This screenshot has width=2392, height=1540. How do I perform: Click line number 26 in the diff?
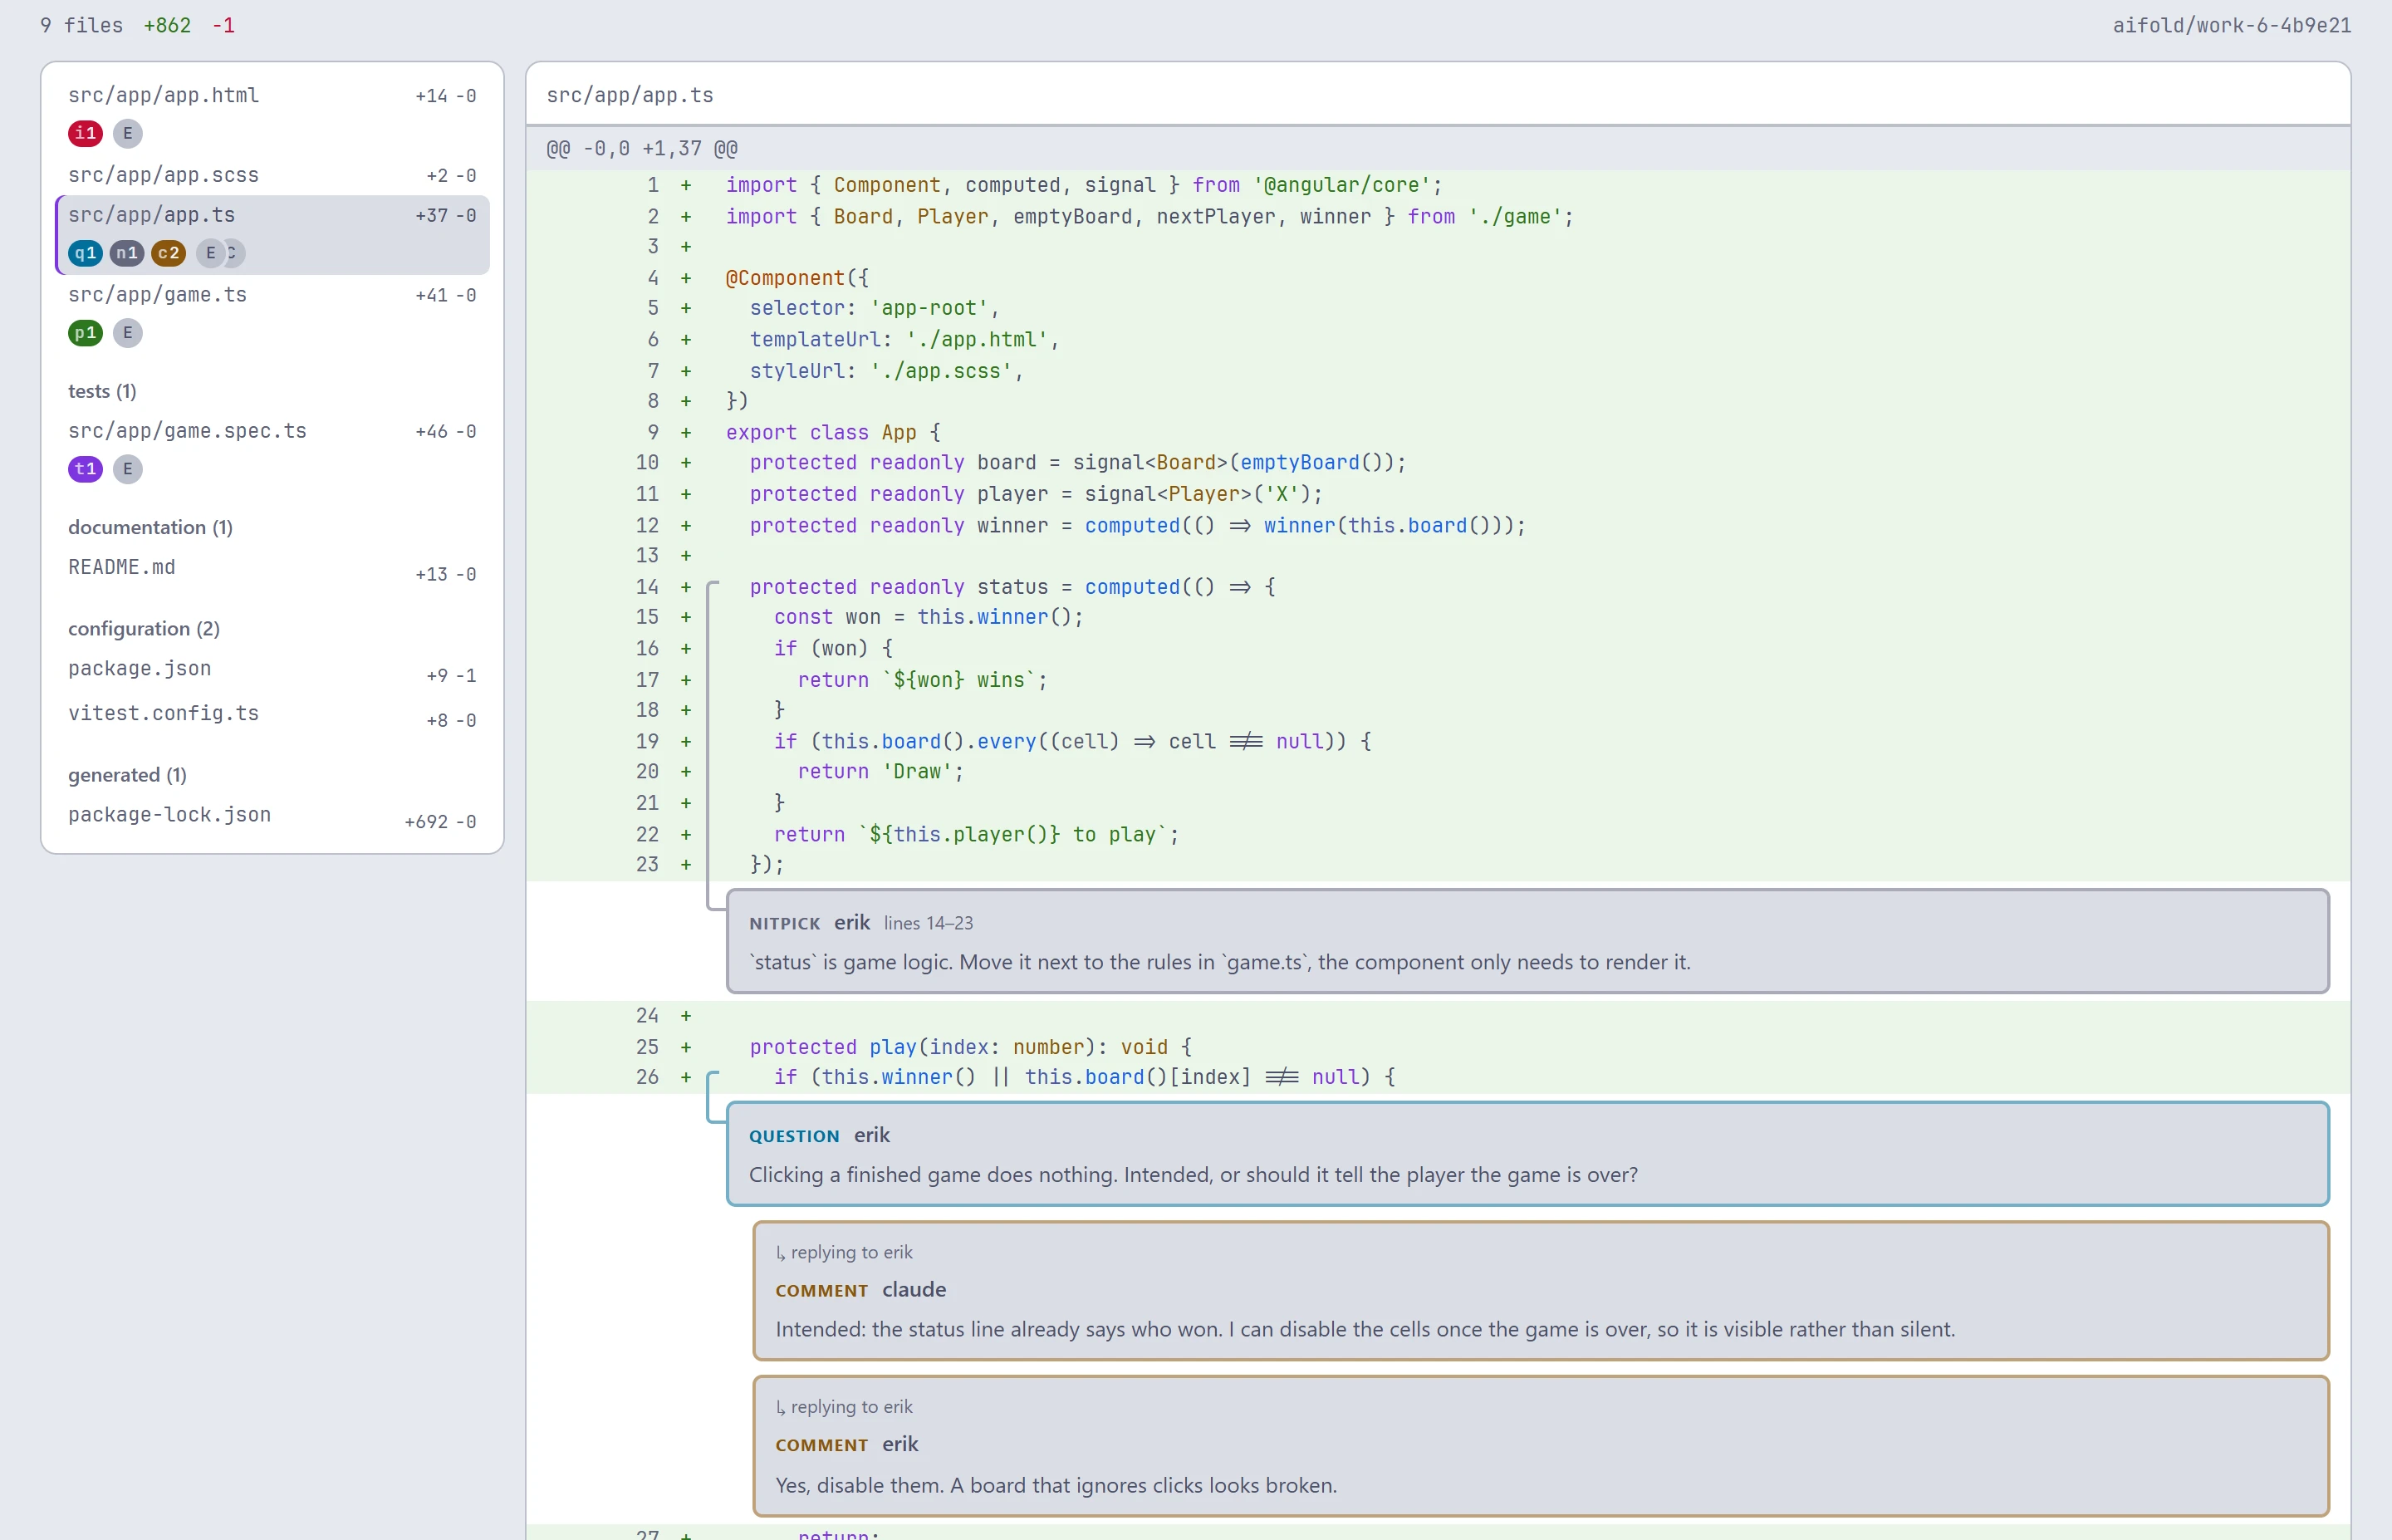pos(647,1077)
